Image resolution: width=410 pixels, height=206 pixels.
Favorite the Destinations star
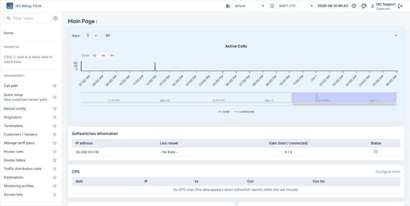(x=54, y=177)
